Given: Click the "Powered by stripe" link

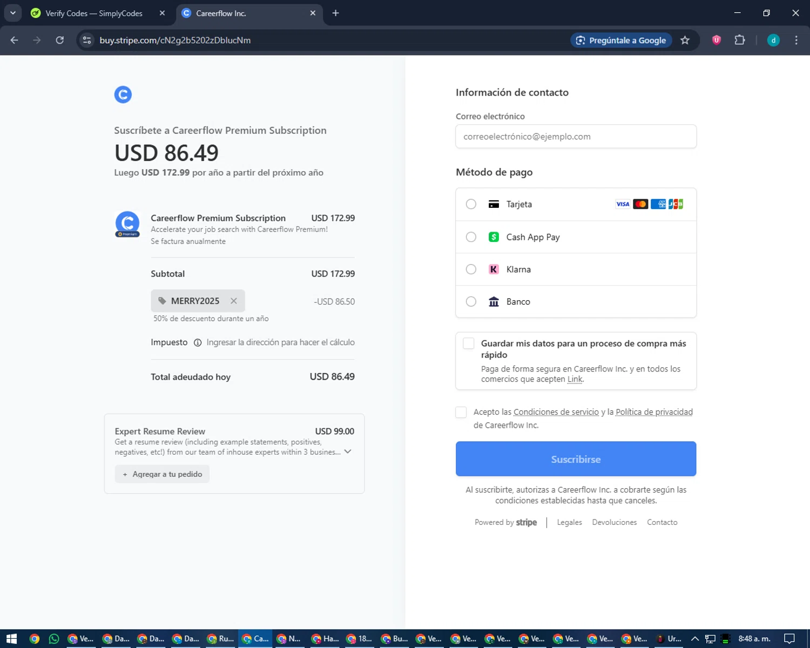Looking at the screenshot, I should 505,522.
